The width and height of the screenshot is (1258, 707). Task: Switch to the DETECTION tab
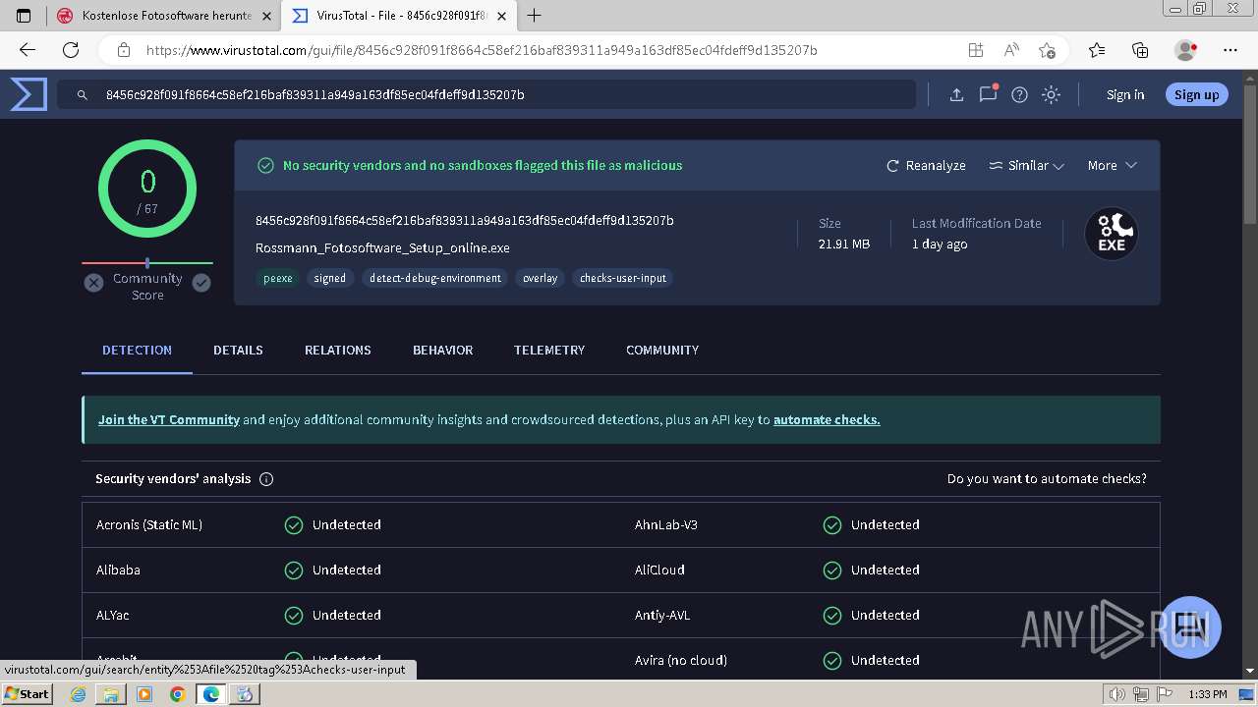click(x=137, y=351)
